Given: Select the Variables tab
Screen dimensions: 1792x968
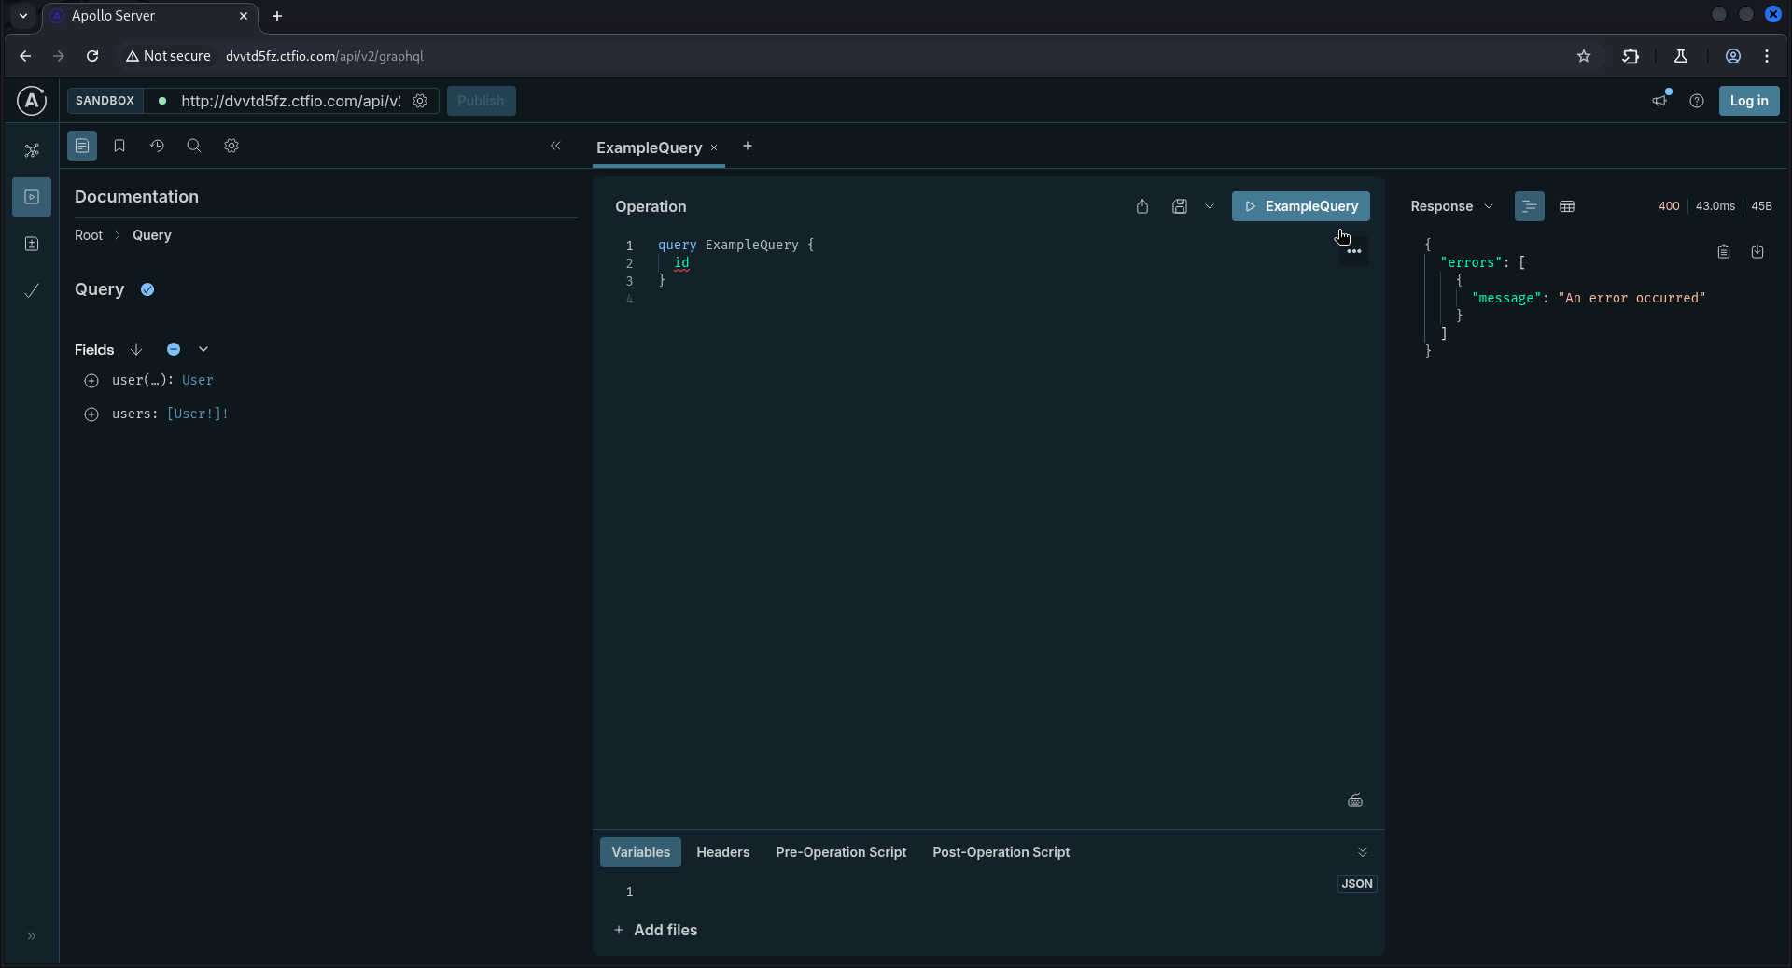Looking at the screenshot, I should [640, 852].
